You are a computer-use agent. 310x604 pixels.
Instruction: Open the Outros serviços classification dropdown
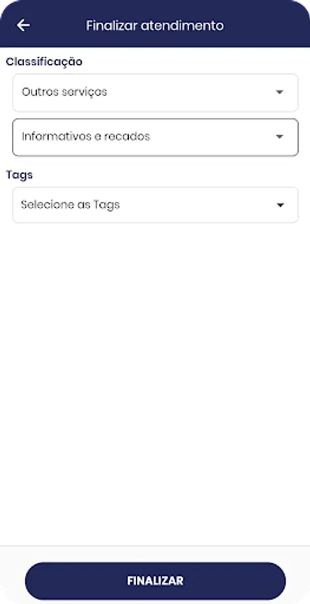(x=155, y=93)
